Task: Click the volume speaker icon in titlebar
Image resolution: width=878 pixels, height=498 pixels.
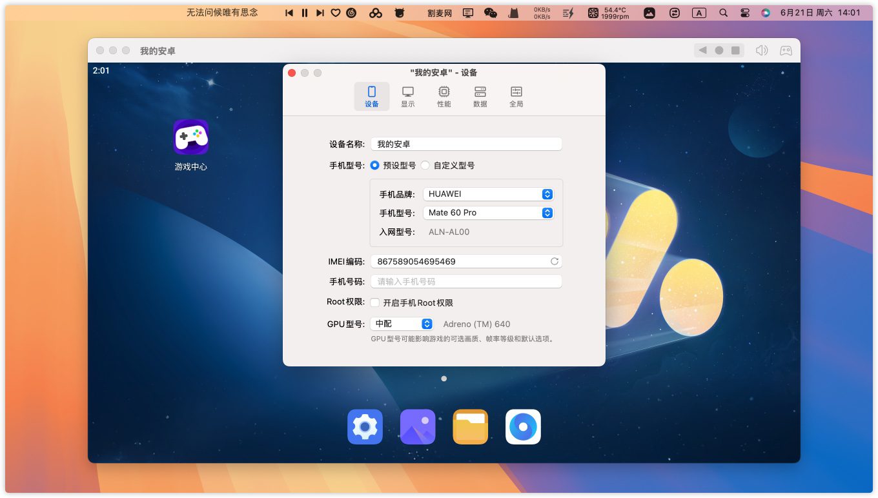Action: click(x=762, y=50)
